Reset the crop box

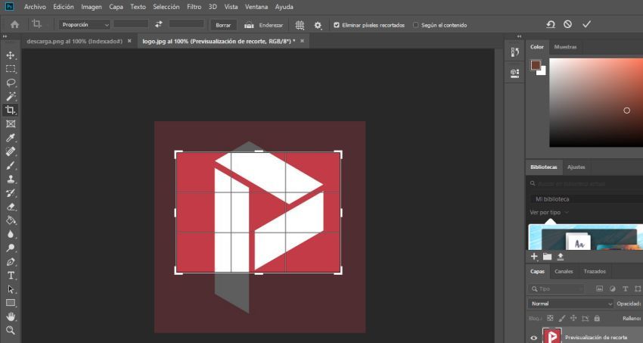550,25
